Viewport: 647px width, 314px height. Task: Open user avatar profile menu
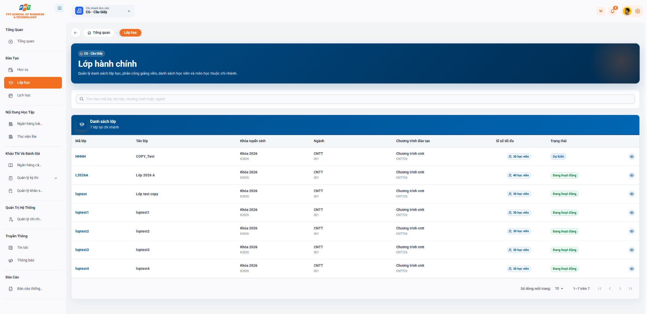coord(627,11)
